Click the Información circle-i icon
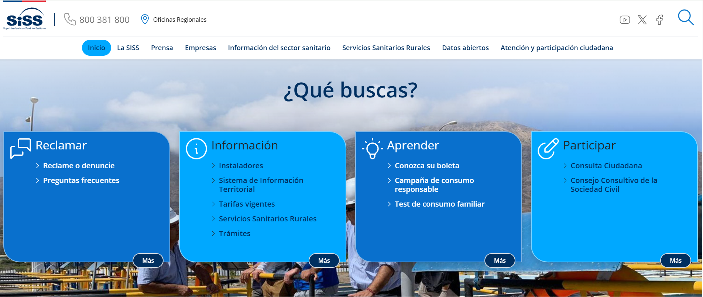 (196, 149)
